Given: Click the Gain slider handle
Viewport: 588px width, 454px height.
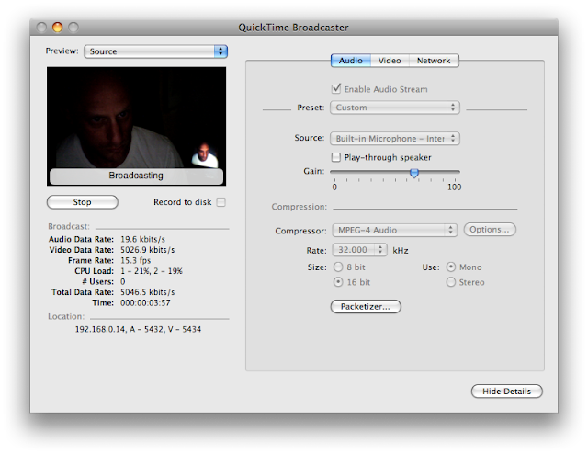Looking at the screenshot, I should pos(414,173).
